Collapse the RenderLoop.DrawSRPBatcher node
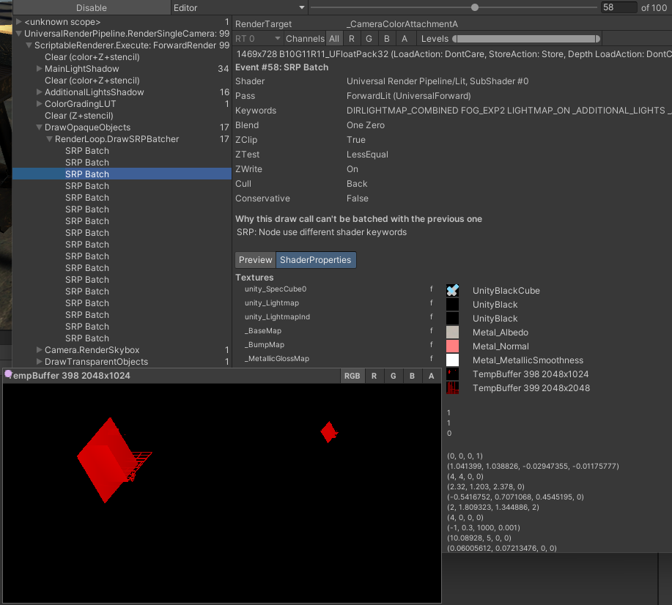 pyautogui.click(x=49, y=138)
